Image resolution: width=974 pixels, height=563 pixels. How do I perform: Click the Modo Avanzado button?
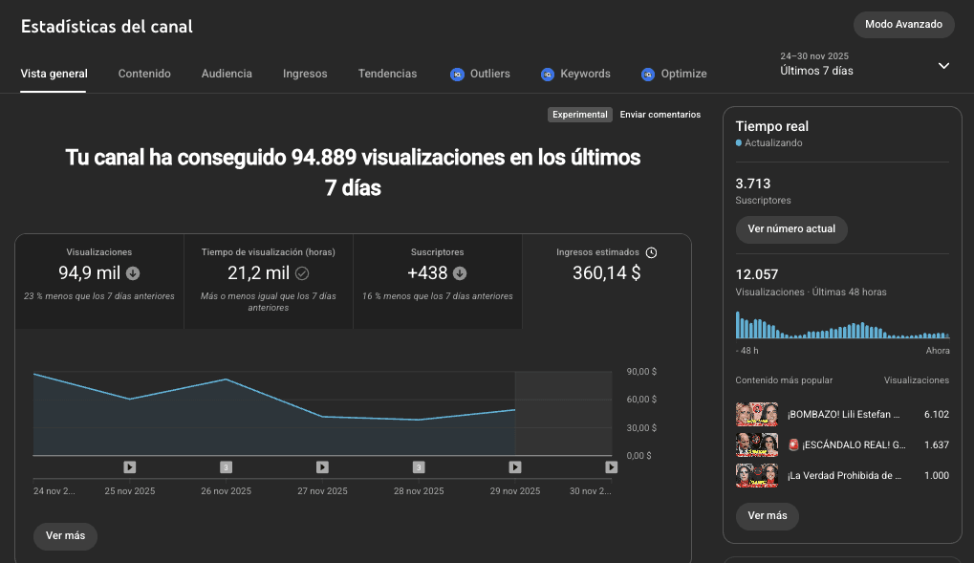[904, 24]
